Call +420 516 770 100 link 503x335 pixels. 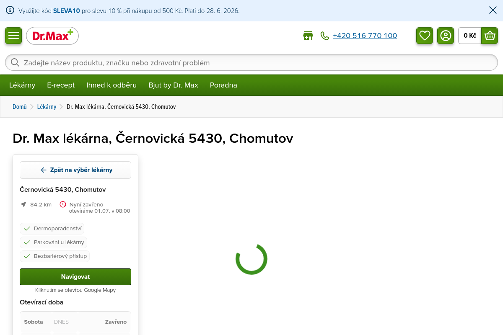click(x=365, y=36)
